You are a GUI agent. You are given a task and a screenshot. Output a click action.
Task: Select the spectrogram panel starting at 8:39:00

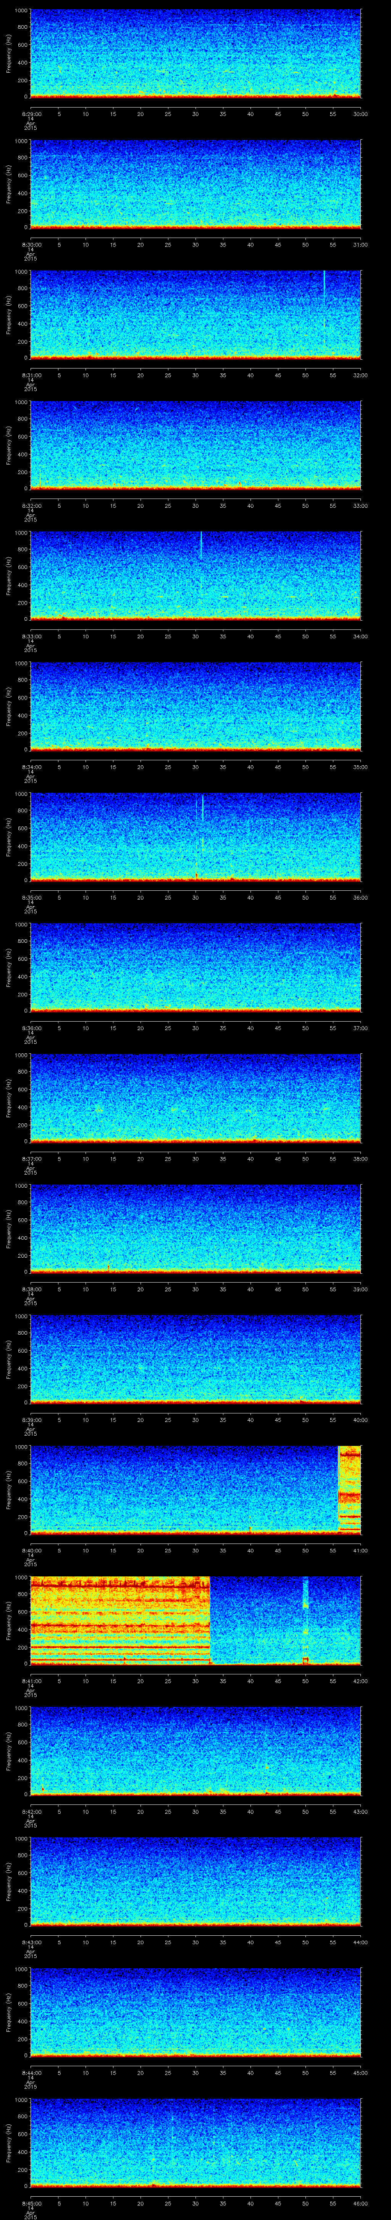coord(195,1359)
